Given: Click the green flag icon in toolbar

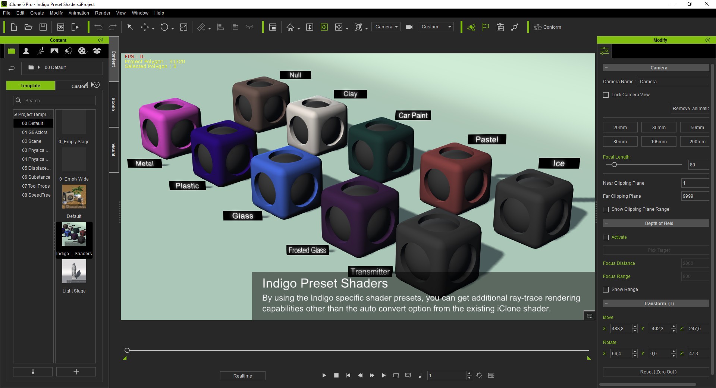Looking at the screenshot, I should [486, 27].
